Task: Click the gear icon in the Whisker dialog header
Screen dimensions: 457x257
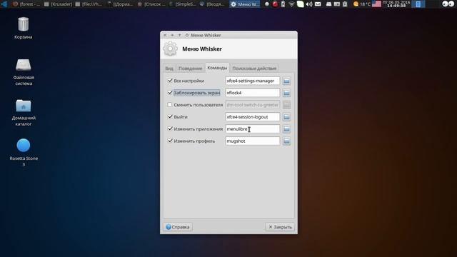Action: [170, 49]
